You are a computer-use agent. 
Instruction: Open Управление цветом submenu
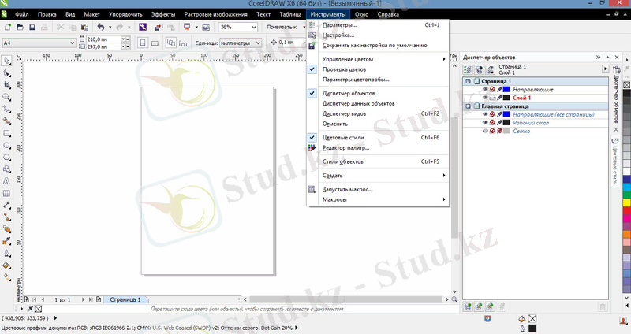point(348,59)
